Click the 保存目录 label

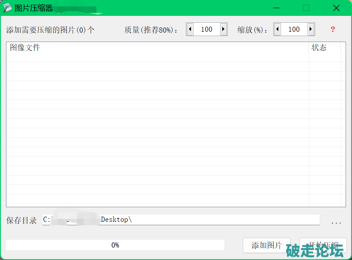pyautogui.click(x=21, y=221)
